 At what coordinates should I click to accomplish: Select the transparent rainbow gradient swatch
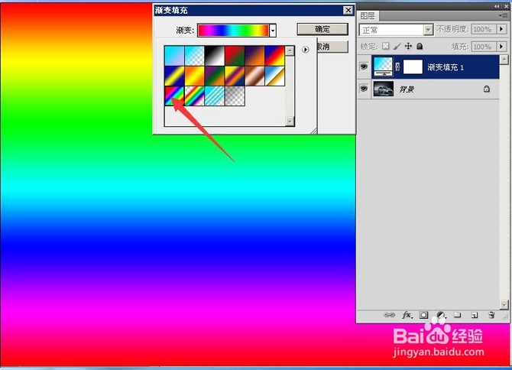tap(195, 96)
